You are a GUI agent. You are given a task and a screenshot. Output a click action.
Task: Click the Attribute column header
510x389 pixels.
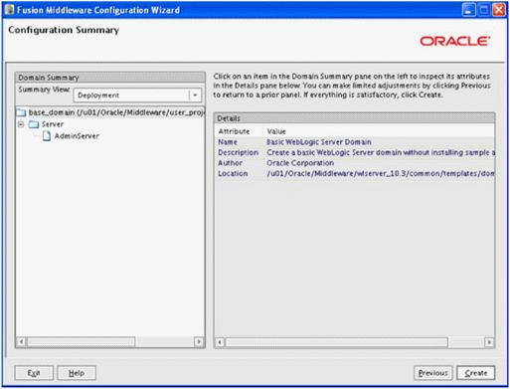click(x=234, y=131)
